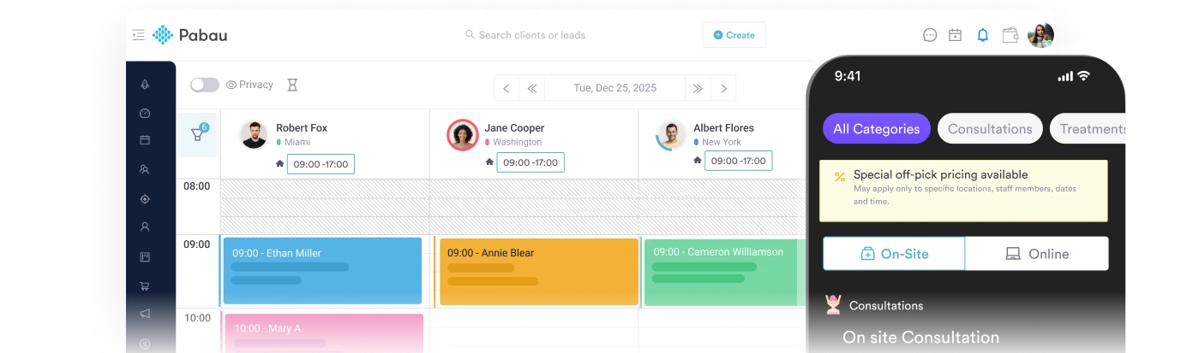Viewport: 1187px width, 353px height.
Task: Open the rocket icon in the sidebar
Action: 145,84
